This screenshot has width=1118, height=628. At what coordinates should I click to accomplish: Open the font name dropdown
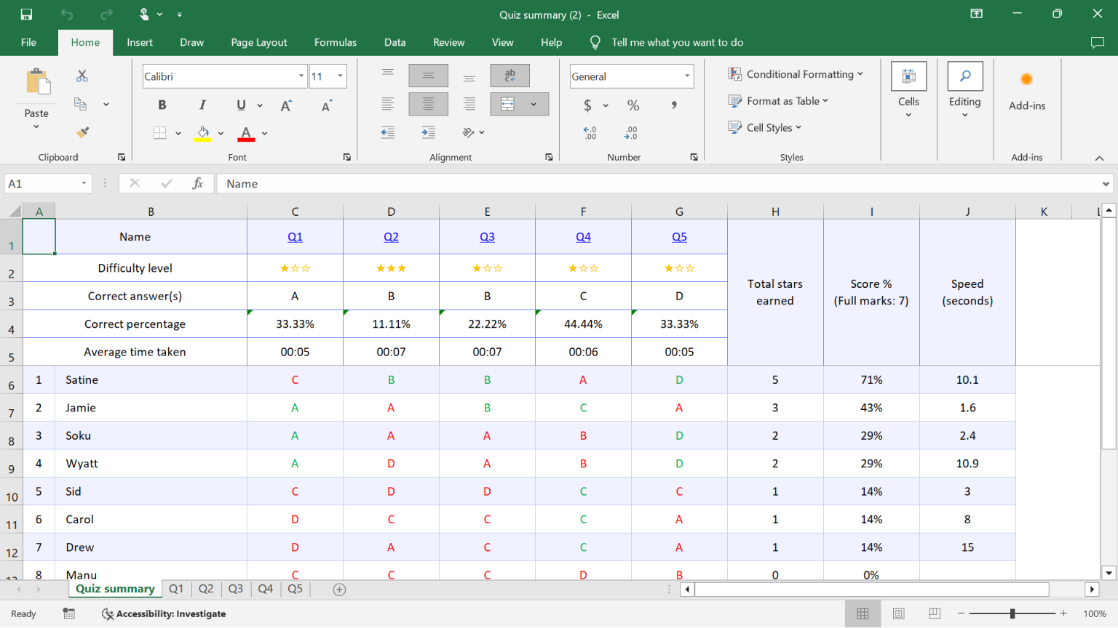(x=301, y=76)
